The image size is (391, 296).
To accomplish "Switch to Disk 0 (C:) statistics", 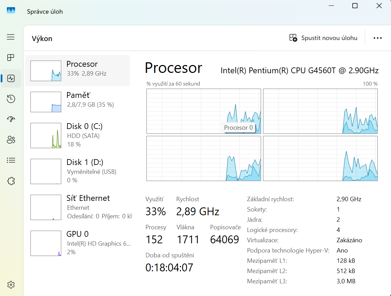I will point(78,135).
